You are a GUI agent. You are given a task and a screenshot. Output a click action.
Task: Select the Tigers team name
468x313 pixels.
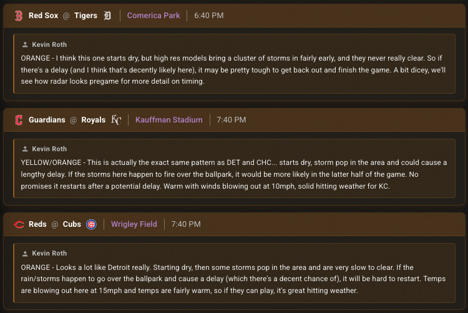click(x=85, y=16)
